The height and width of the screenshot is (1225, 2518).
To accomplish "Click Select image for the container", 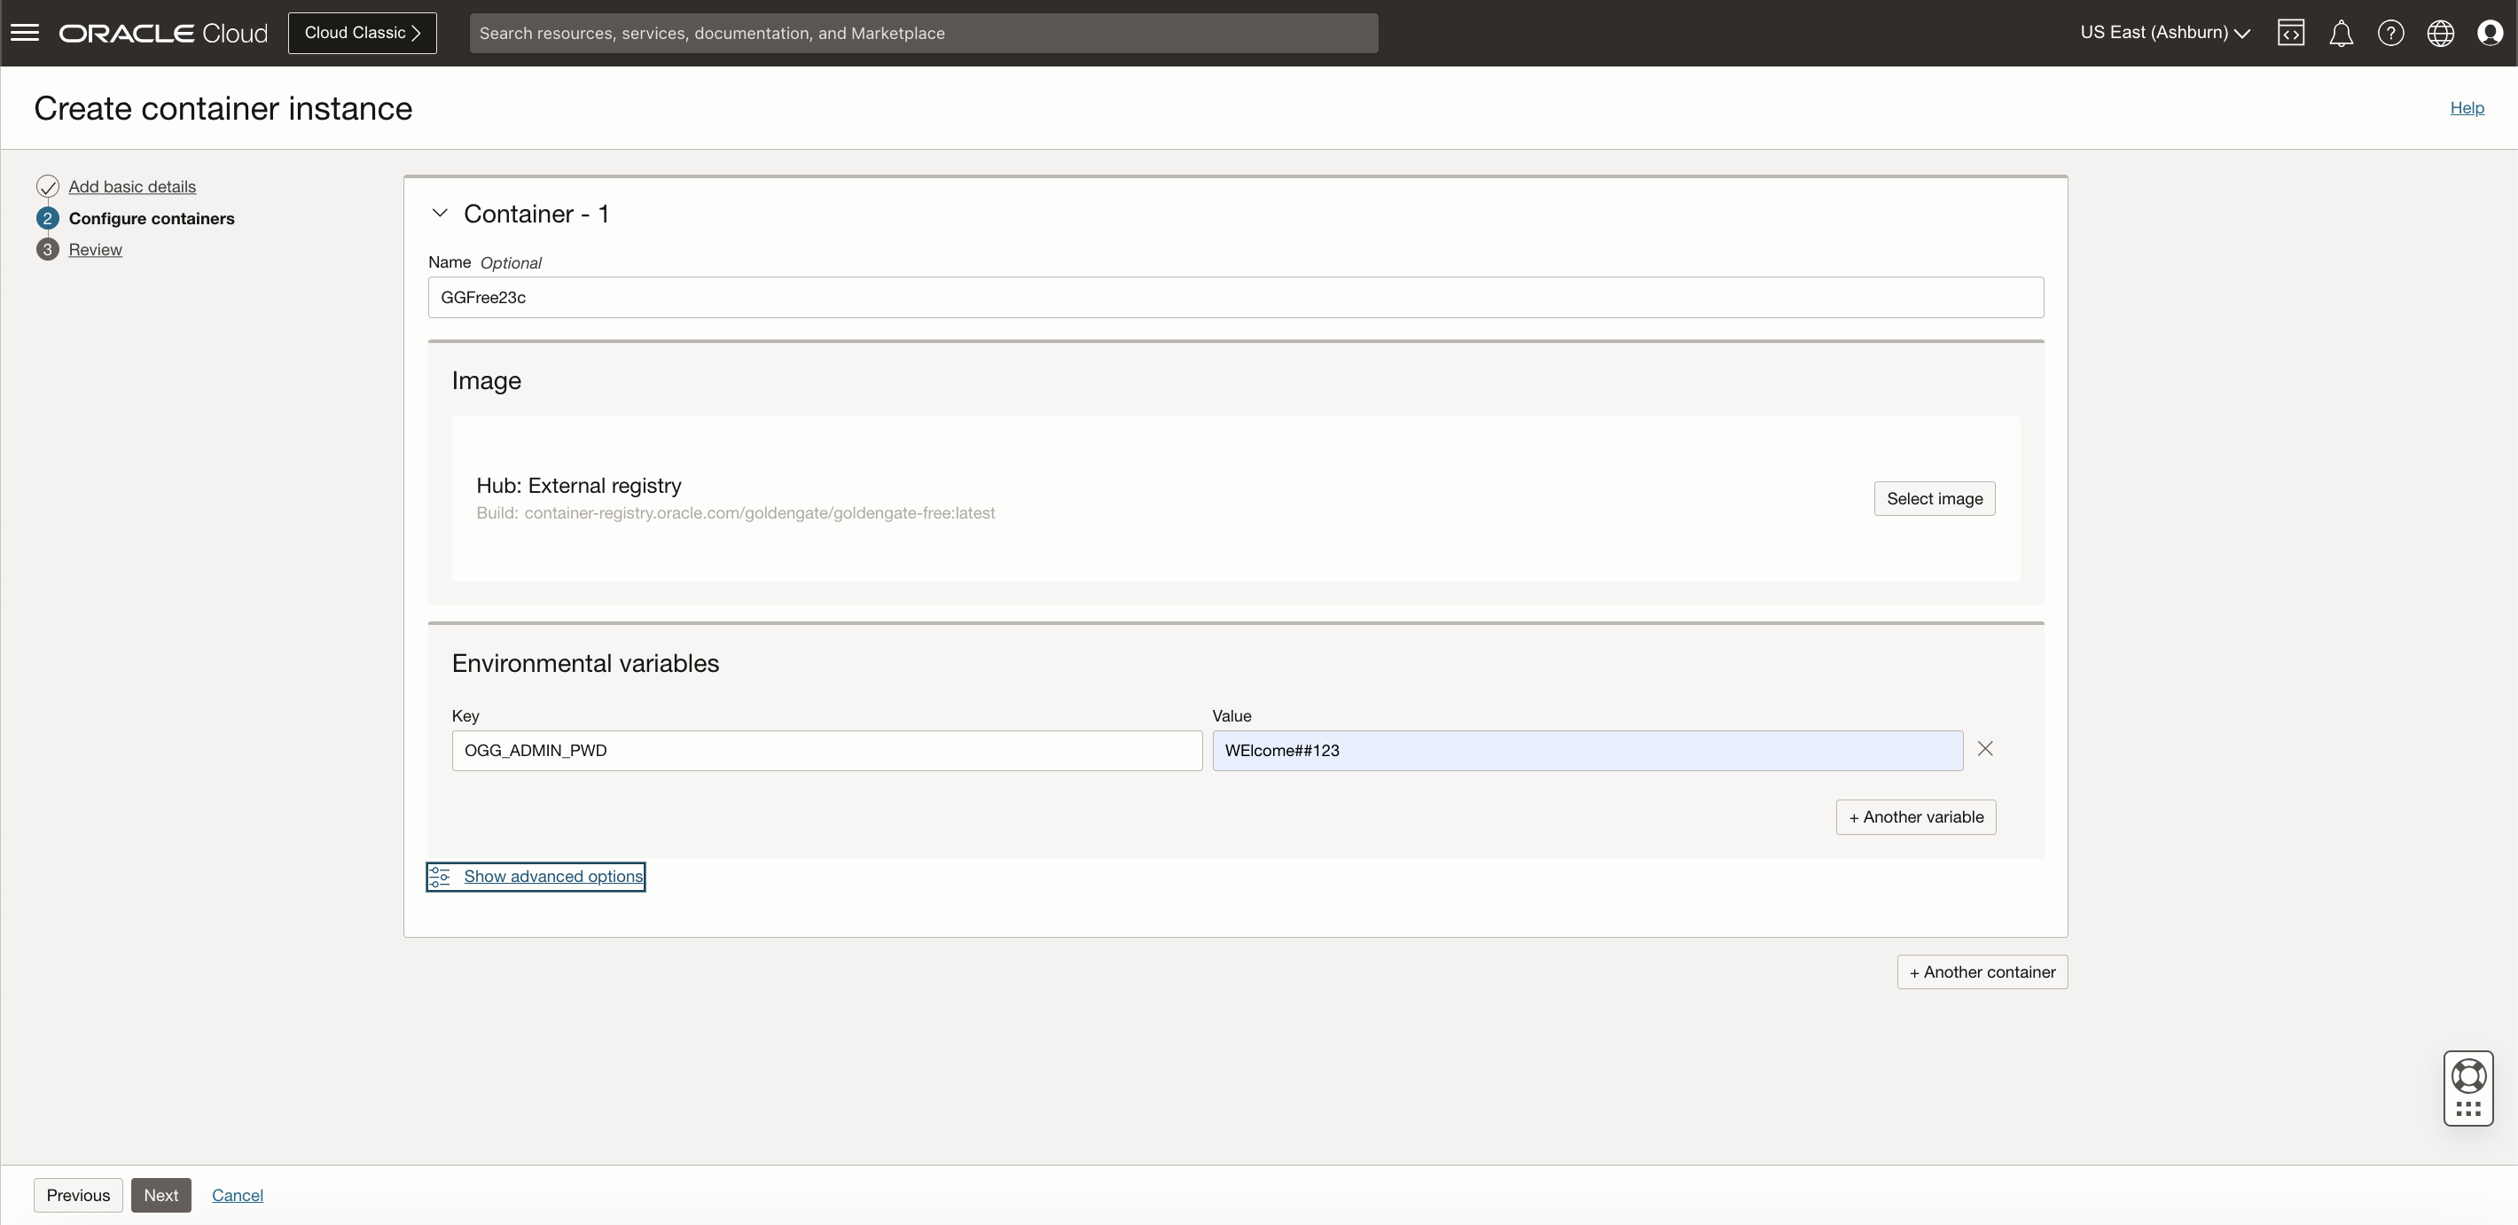I will (1935, 498).
